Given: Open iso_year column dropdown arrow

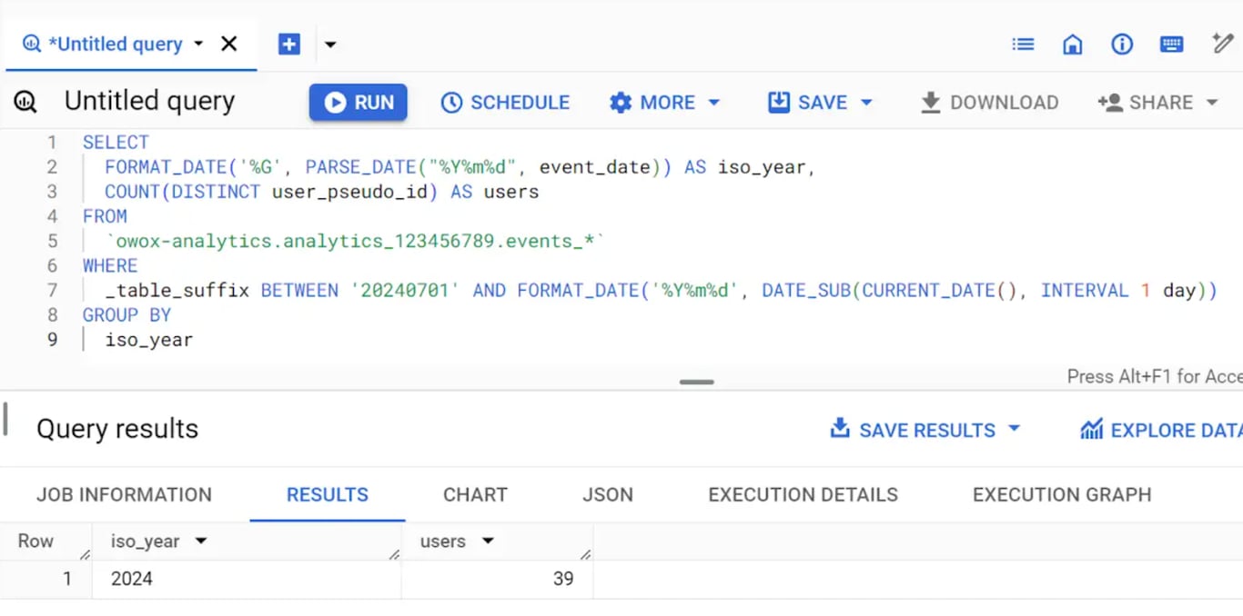Looking at the screenshot, I should coord(201,541).
